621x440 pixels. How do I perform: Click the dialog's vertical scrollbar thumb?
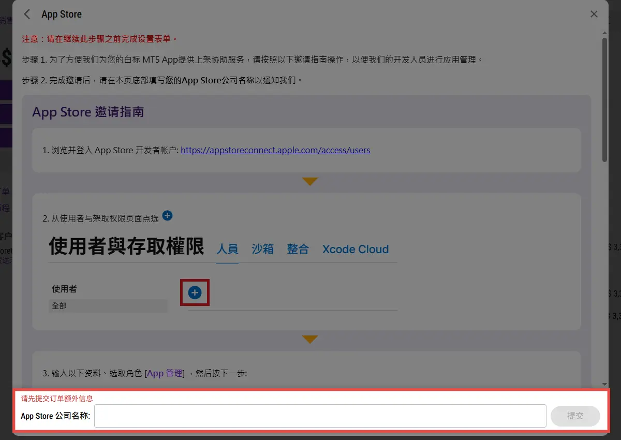tap(604, 99)
